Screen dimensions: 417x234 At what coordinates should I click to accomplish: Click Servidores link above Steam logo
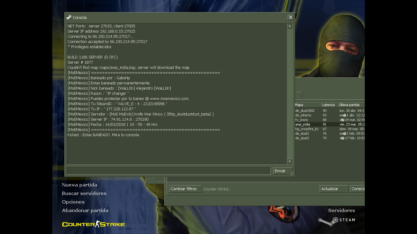342,211
